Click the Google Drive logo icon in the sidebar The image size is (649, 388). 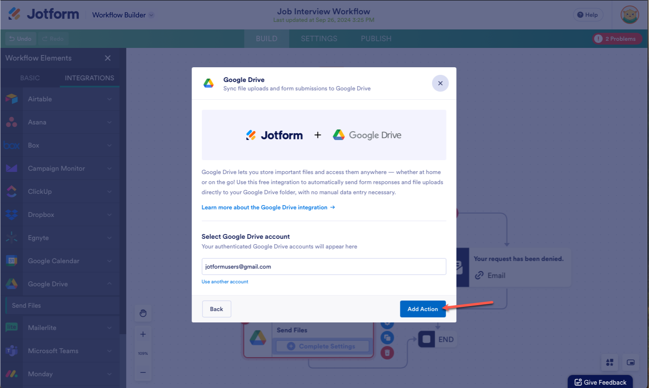tap(12, 284)
